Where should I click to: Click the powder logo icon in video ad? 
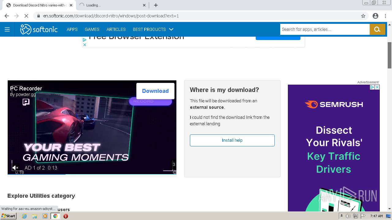pos(26,102)
